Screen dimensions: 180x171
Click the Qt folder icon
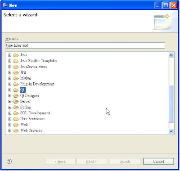(16, 90)
